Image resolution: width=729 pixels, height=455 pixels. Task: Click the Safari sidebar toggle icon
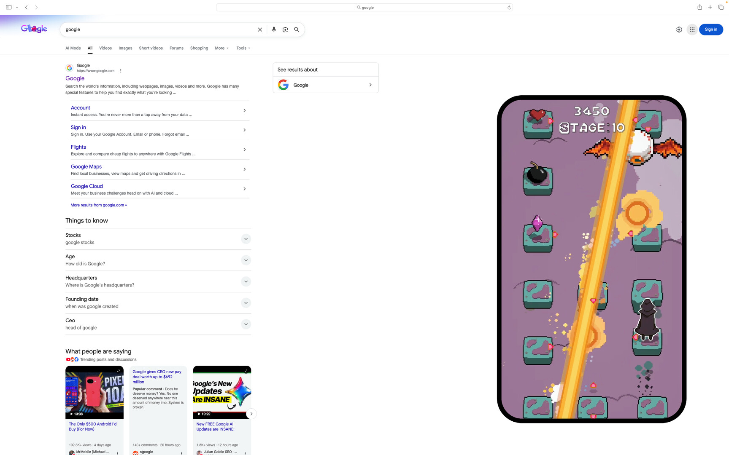click(8, 7)
